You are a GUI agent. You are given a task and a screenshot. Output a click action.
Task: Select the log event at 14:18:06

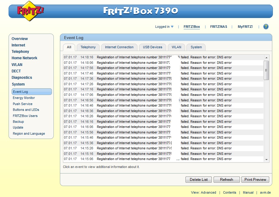[x=163, y=63]
